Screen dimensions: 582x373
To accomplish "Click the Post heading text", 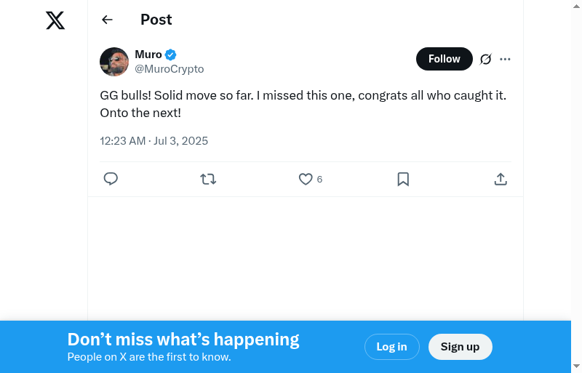I will [x=156, y=20].
